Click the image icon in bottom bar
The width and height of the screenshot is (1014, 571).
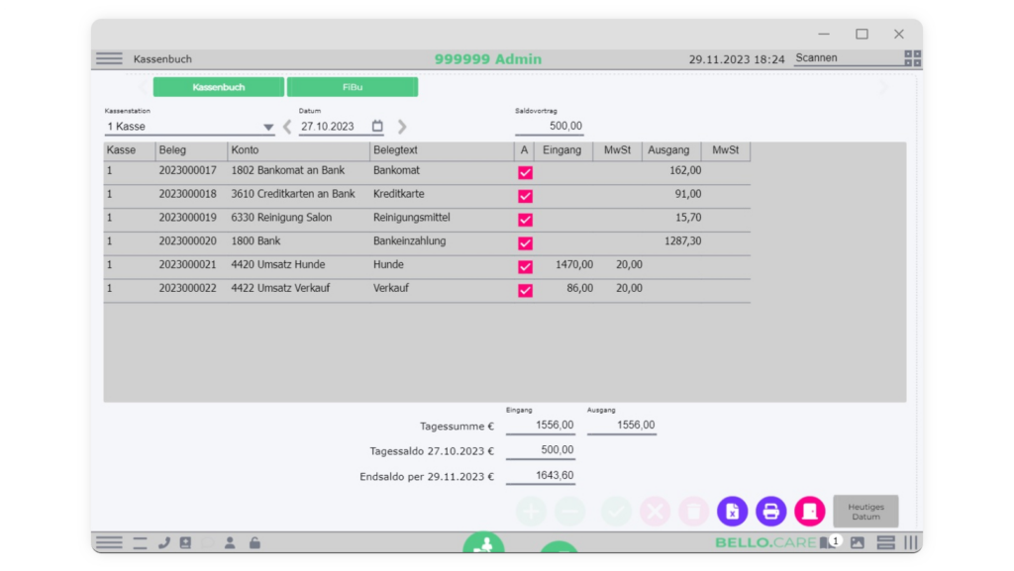coord(857,542)
